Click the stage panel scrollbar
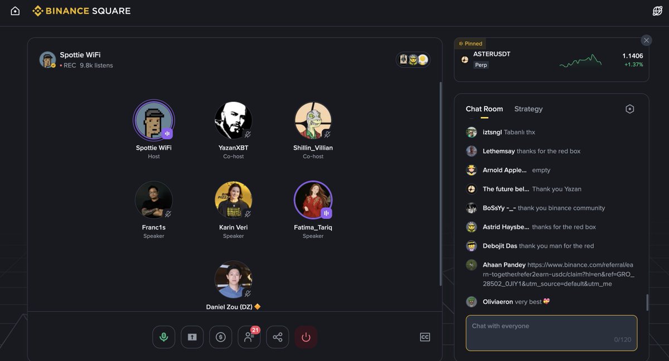Screen dimensions: 669x361 click(440, 184)
